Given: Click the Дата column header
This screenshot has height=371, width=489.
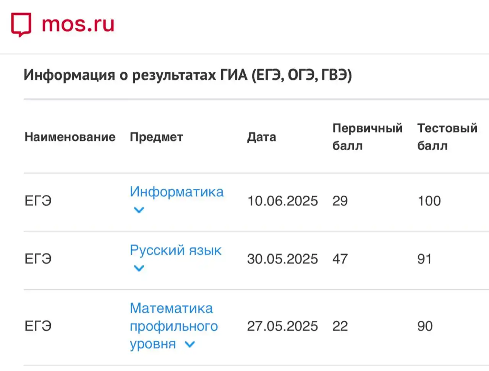Looking at the screenshot, I should coord(262,137).
